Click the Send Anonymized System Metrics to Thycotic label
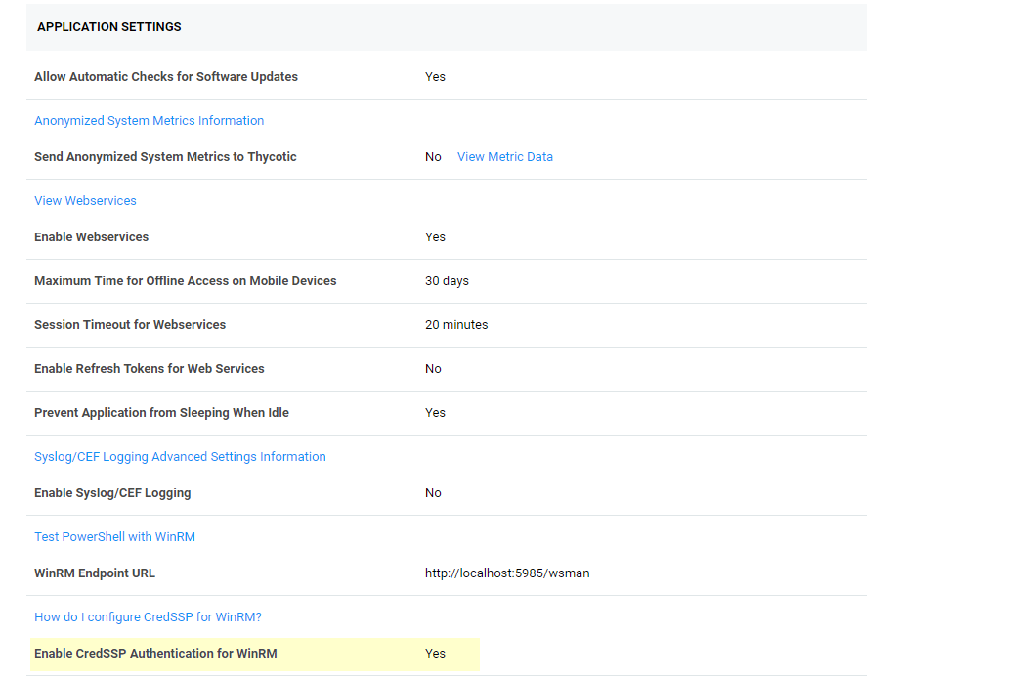Screen dimensions: 1031x679 click(x=165, y=157)
